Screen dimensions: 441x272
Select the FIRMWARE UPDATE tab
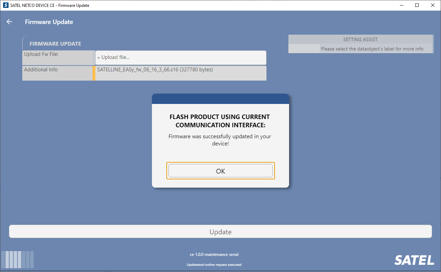click(x=55, y=44)
